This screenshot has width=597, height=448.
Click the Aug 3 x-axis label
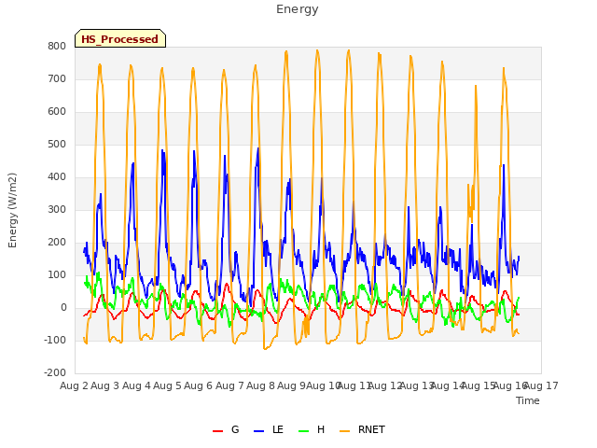pyautogui.click(x=105, y=385)
